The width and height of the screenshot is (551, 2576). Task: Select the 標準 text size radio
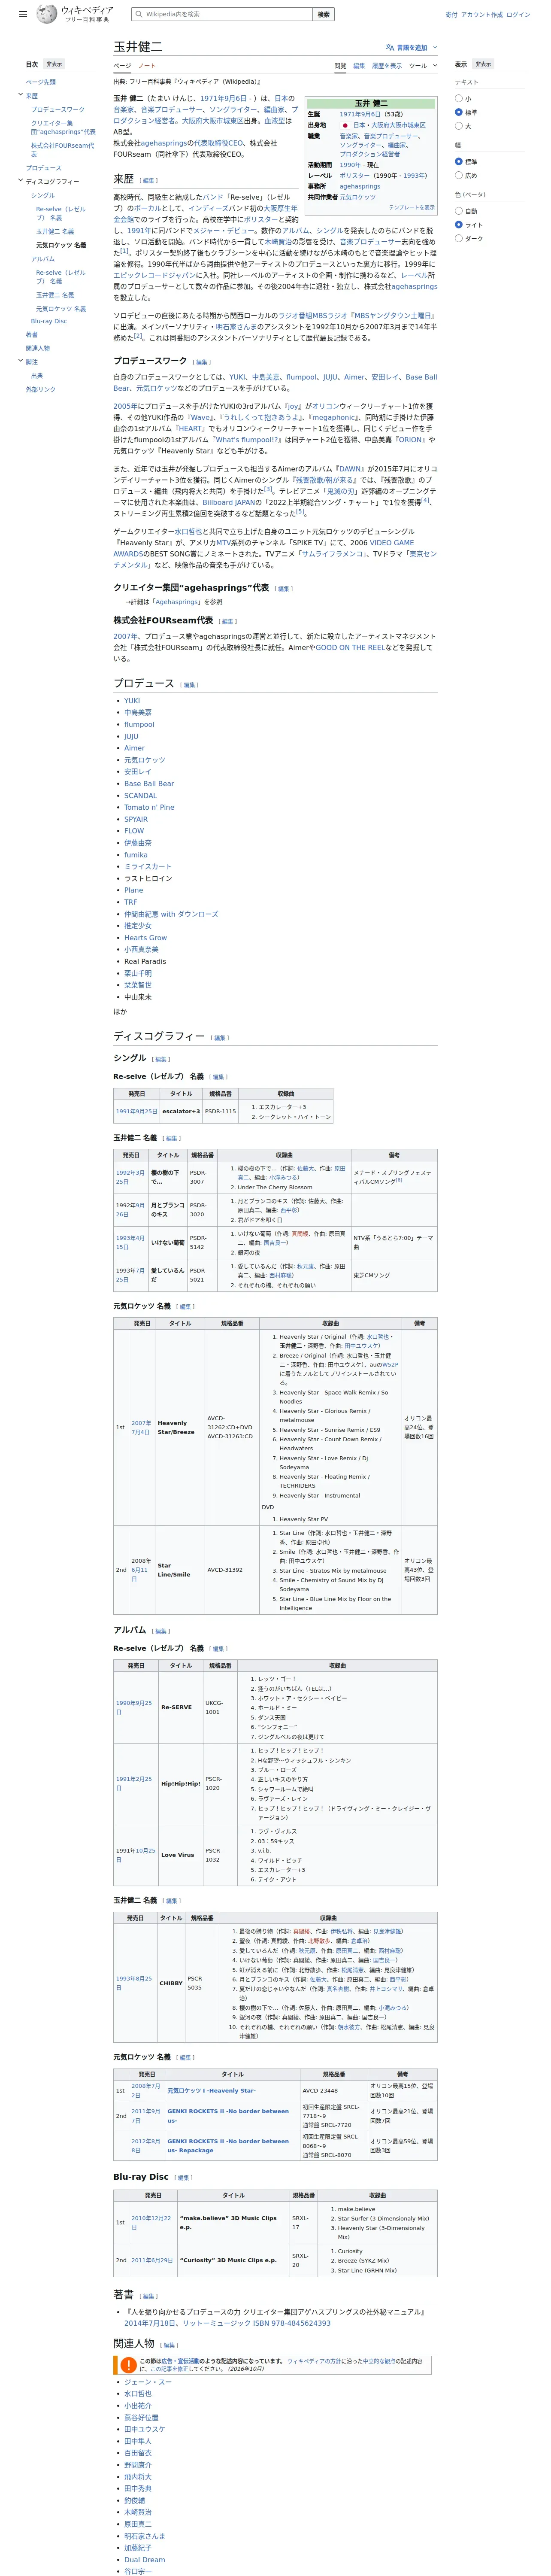click(x=459, y=112)
